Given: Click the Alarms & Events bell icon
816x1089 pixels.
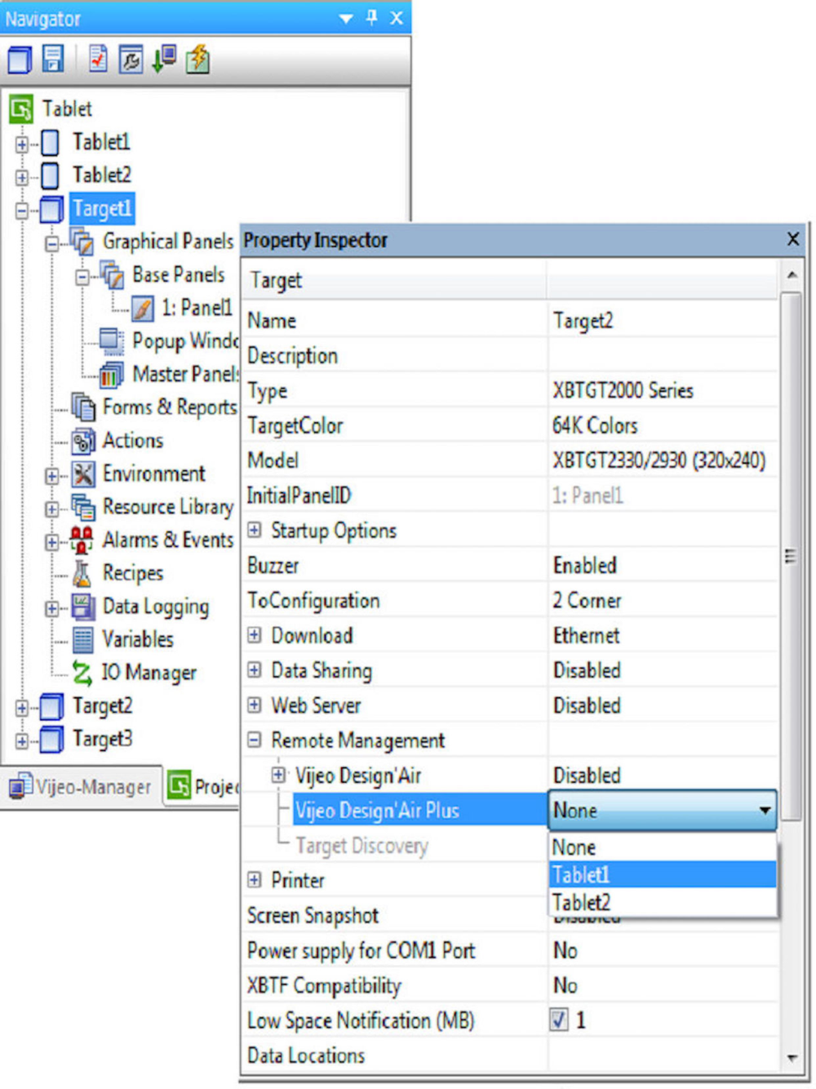Looking at the screenshot, I should 82,540.
